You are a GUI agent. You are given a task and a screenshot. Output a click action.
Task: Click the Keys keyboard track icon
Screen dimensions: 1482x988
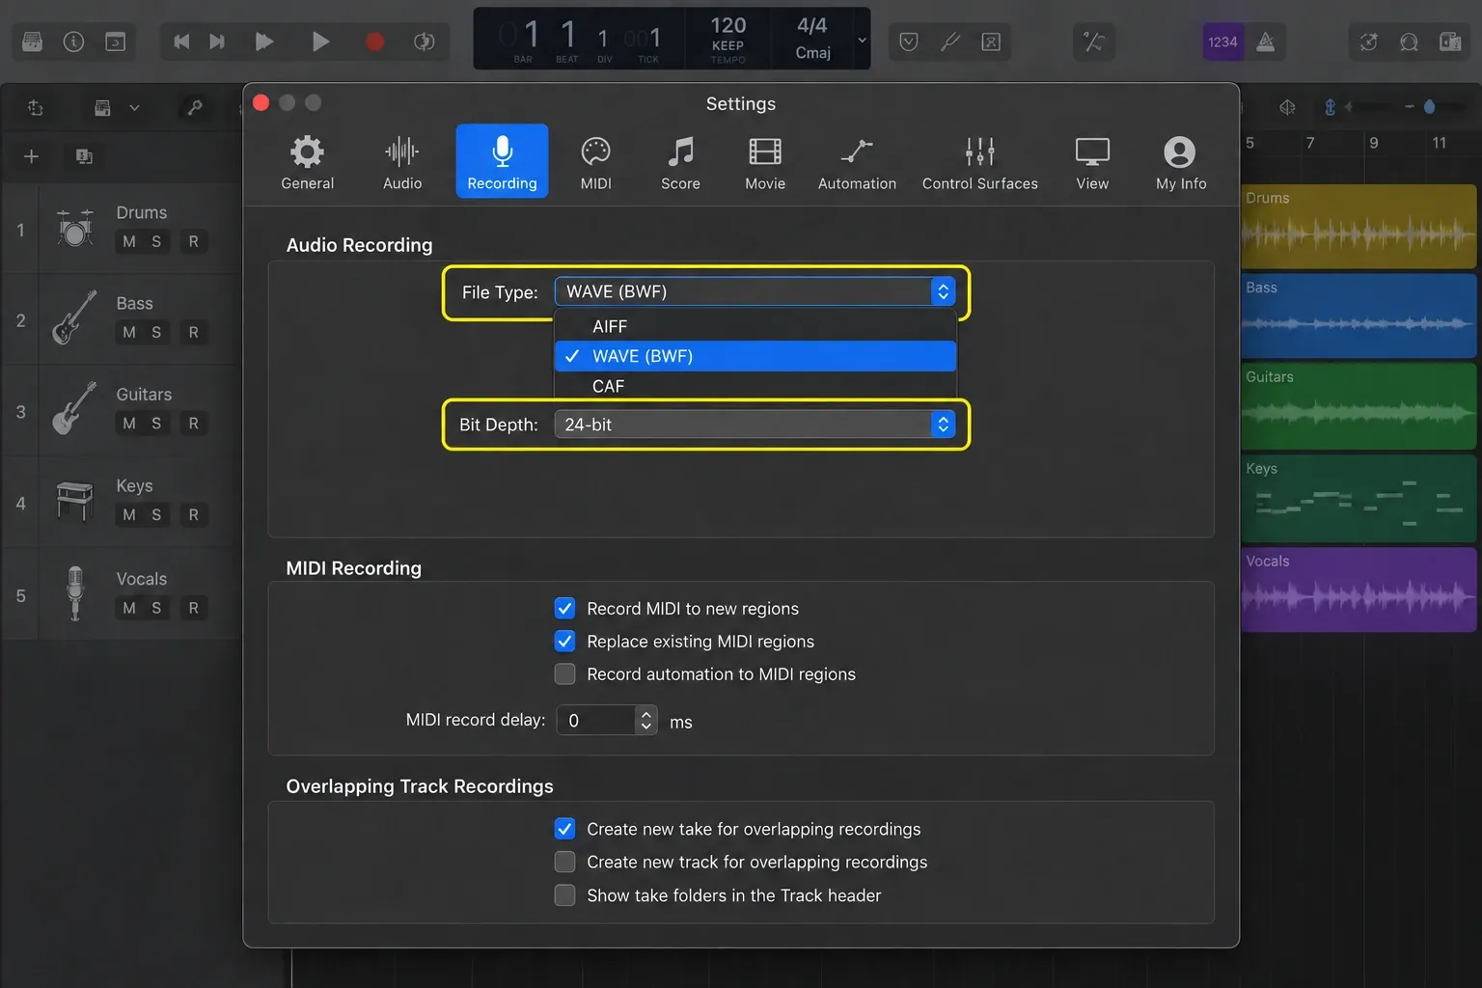(x=74, y=500)
